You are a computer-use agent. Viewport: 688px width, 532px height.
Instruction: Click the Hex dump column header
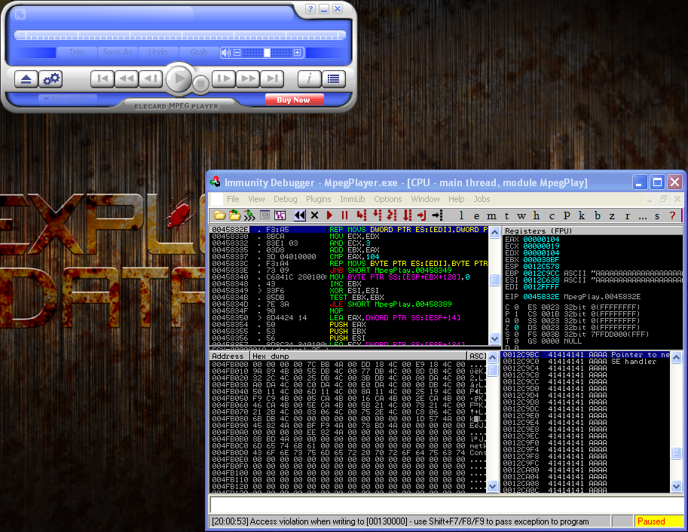pyautogui.click(x=358, y=356)
